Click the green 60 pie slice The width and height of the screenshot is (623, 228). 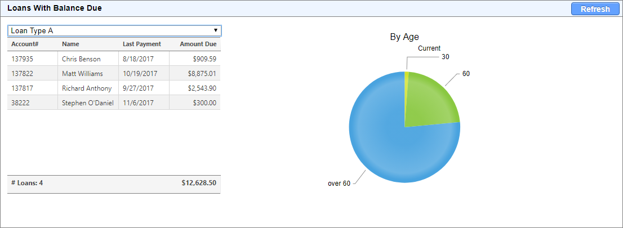coord(431,101)
